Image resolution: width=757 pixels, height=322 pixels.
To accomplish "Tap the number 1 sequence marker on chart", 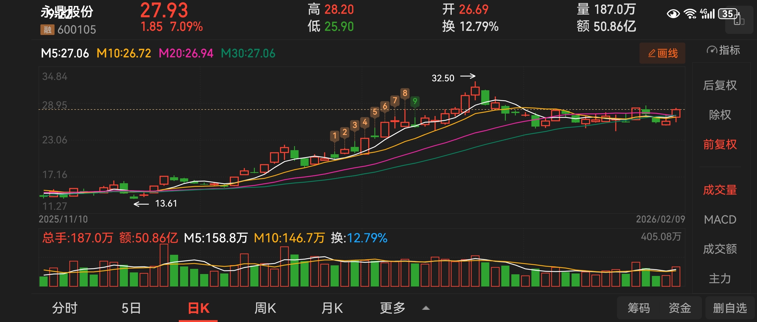I will click(x=335, y=136).
